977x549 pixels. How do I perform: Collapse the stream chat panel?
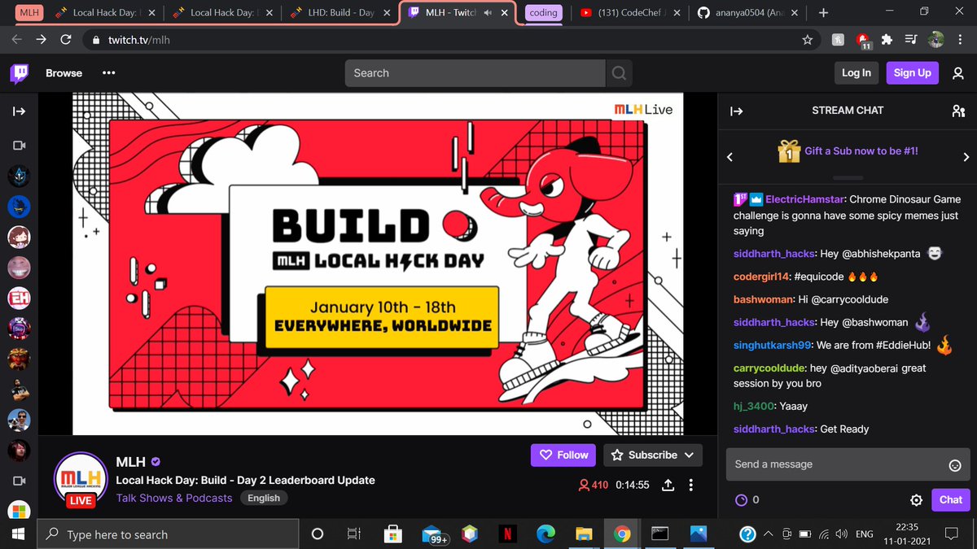(x=737, y=111)
